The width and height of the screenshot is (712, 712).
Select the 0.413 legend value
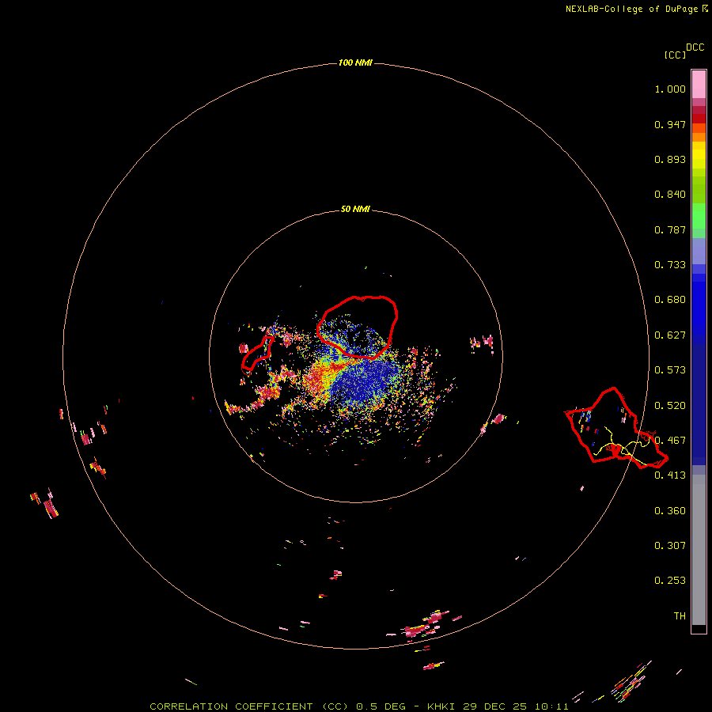pyautogui.click(x=670, y=475)
